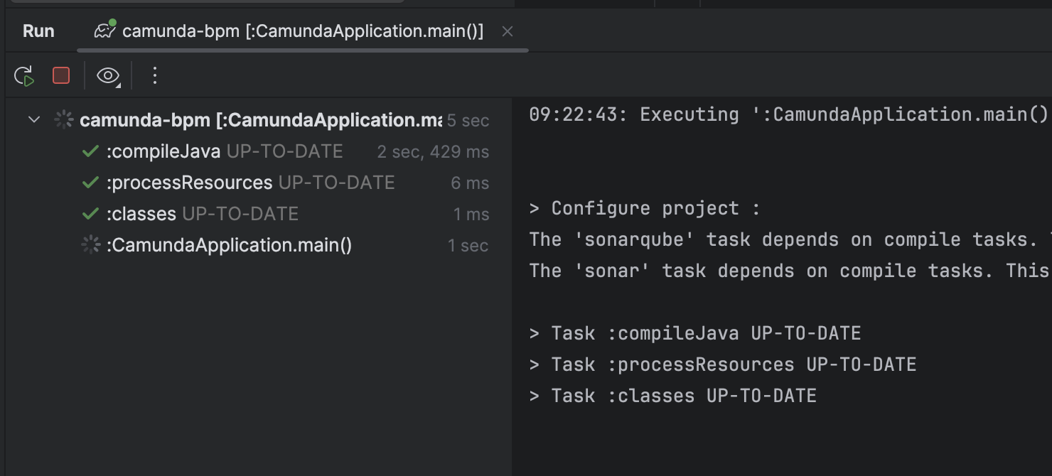This screenshot has height=476, width=1052.
Task: Click the green checkmark beside :processResources
Action: pos(90,183)
